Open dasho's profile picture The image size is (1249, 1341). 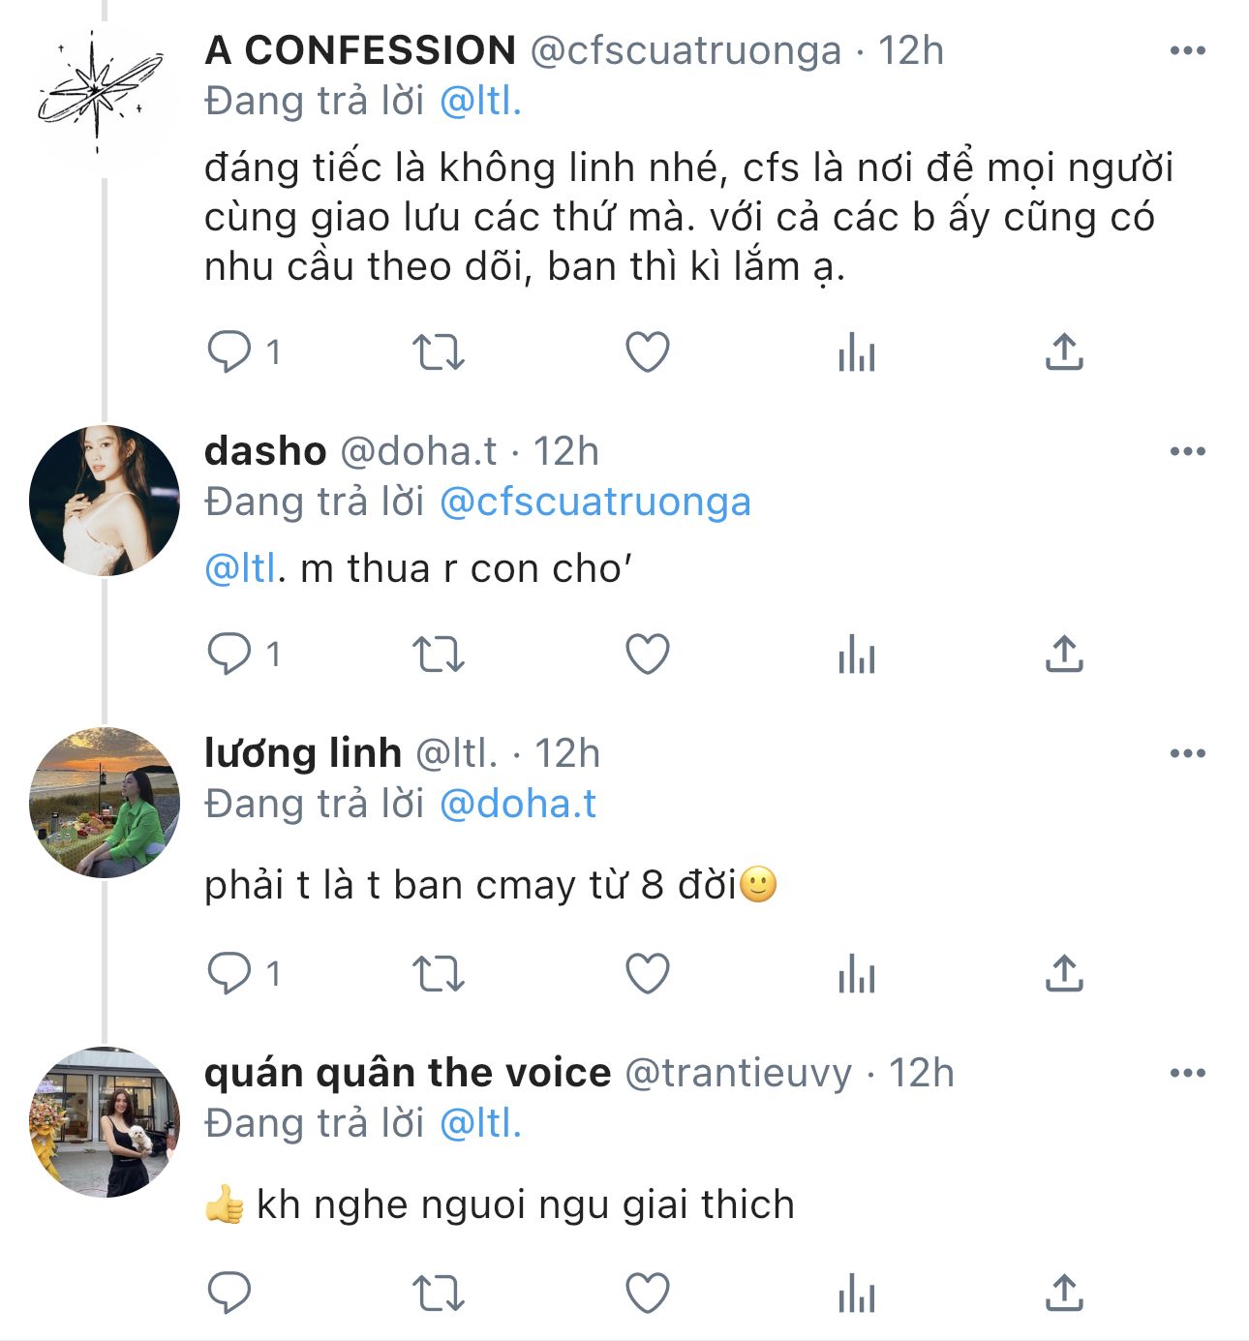coord(105,501)
